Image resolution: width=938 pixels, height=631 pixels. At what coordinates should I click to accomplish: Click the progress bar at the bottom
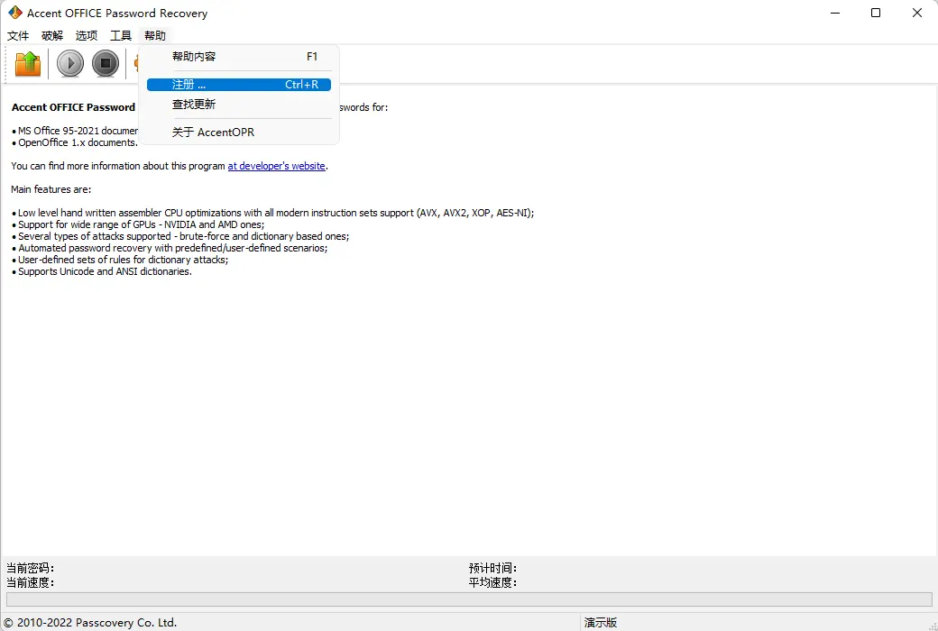coord(469,599)
